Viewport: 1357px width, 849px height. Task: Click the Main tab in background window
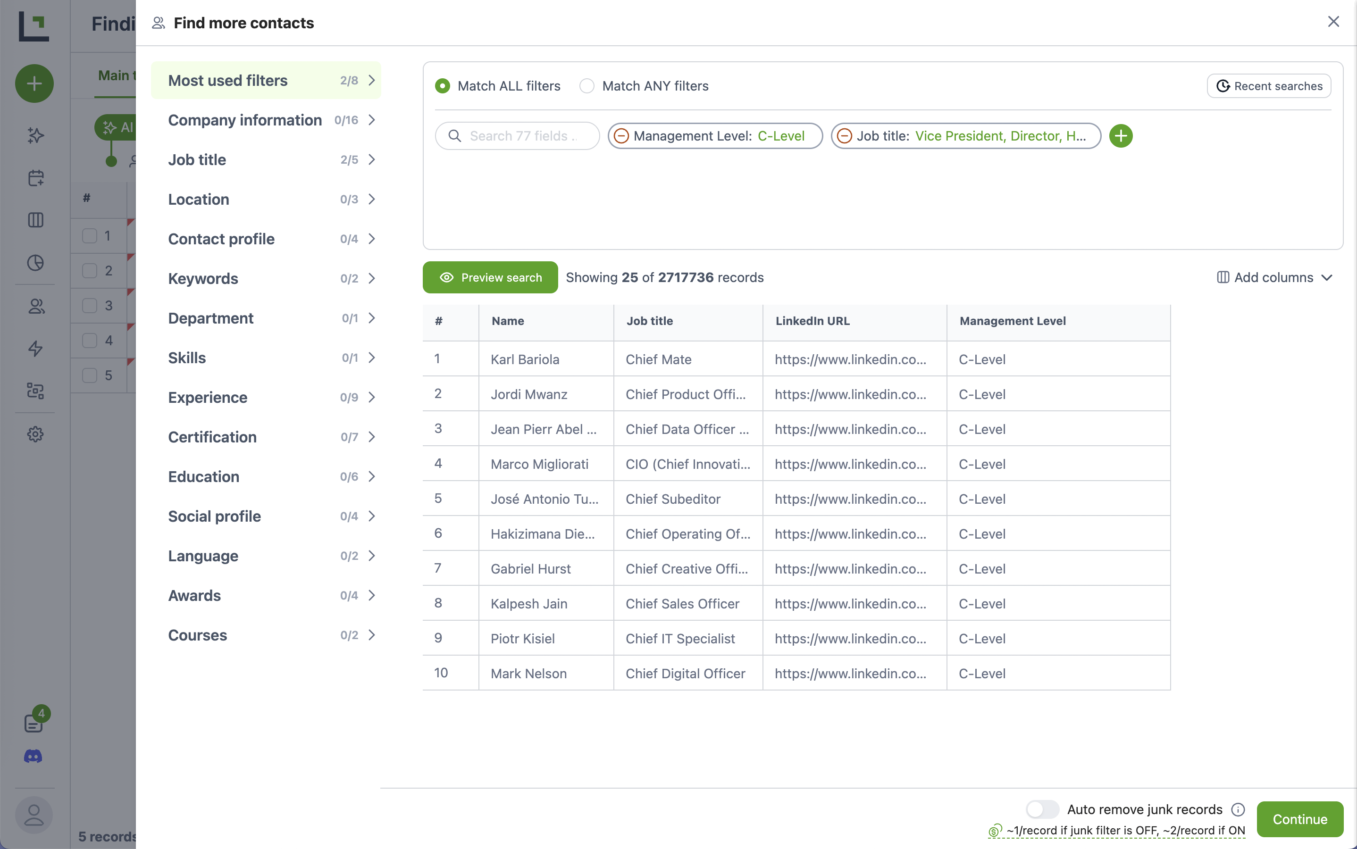(116, 76)
